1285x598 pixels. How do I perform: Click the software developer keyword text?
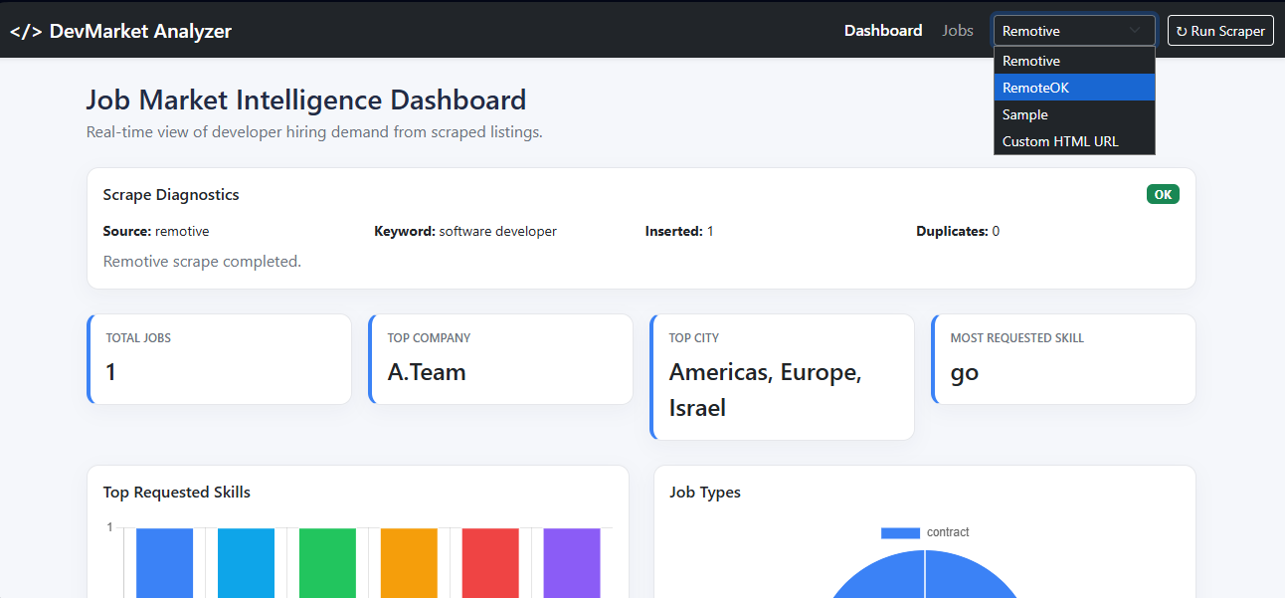pos(497,231)
